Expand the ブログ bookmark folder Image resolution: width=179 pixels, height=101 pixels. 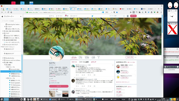coord(3,33)
